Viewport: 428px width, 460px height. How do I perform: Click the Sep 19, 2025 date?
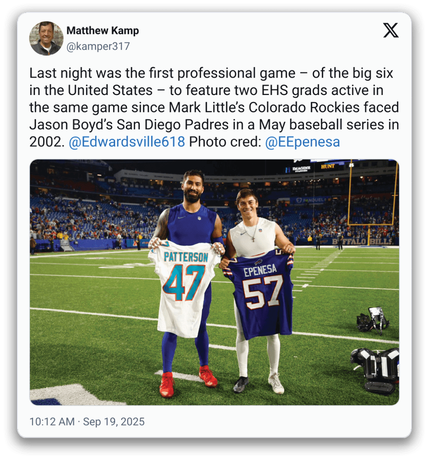(x=114, y=421)
